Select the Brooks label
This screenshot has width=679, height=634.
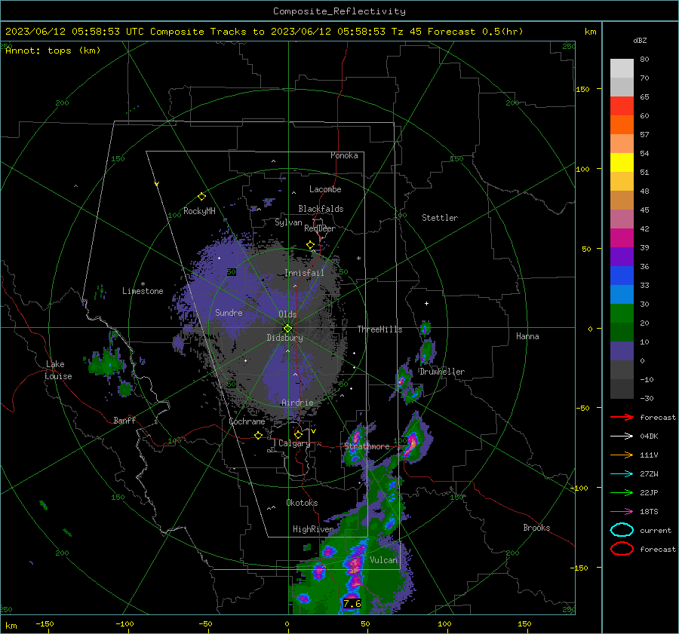tap(536, 528)
